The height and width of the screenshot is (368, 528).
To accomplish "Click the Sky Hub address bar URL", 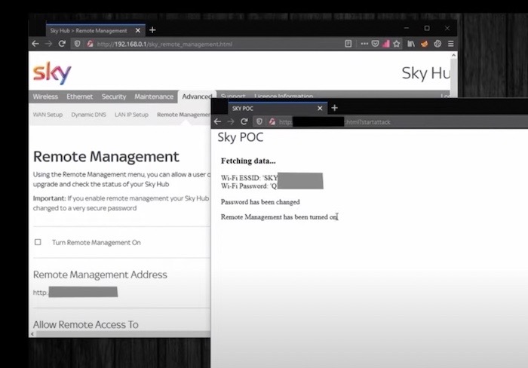I will point(164,44).
